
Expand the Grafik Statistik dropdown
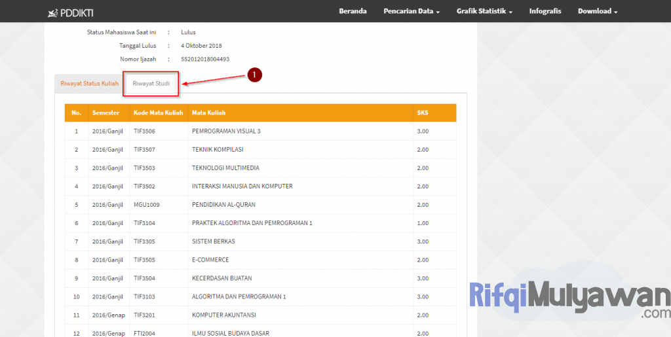coord(484,12)
